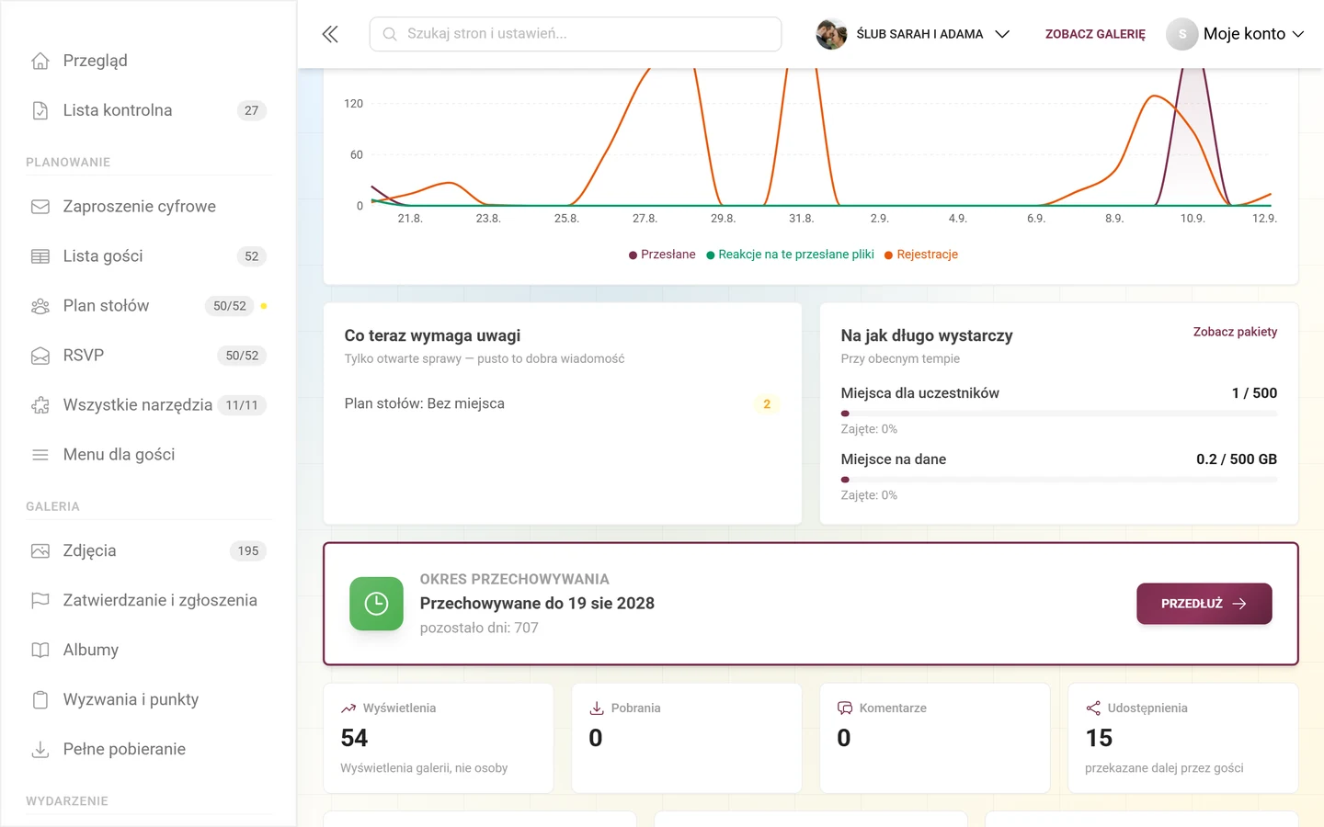Click the 27 badge beside Lista kontrolna
Viewport: 1324px width, 827px height.
252,110
